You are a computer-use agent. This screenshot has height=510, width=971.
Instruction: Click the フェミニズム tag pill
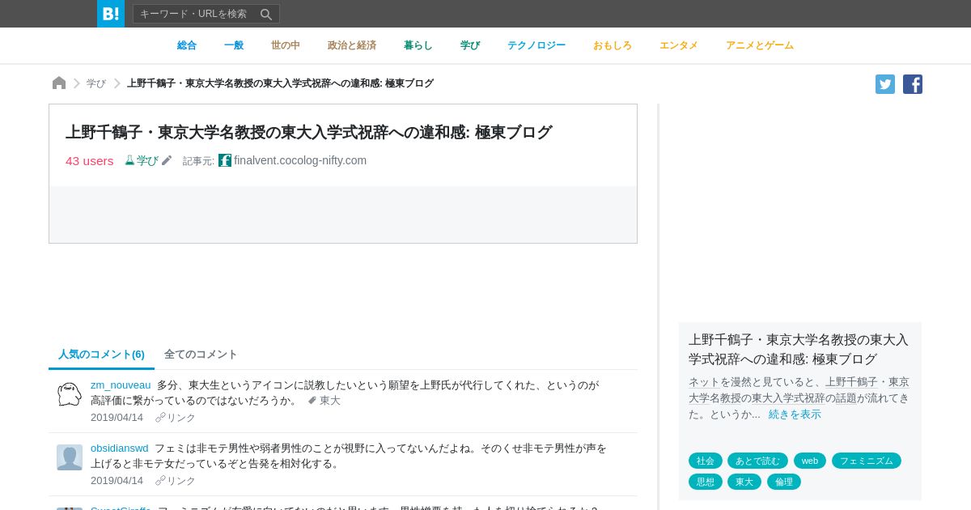coord(867,461)
